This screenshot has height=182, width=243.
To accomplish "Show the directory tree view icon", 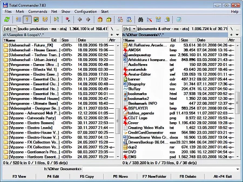I will coord(45,20).
